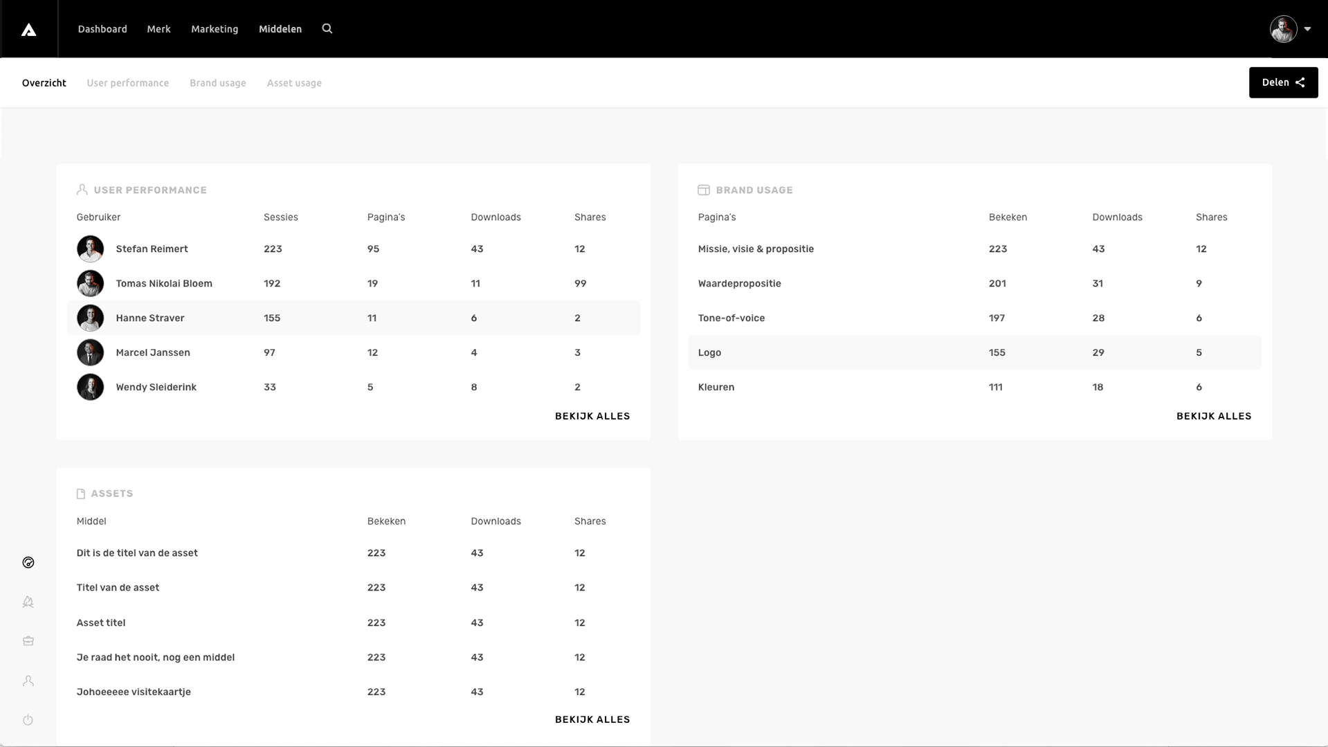The image size is (1328, 747).
Task: Open Waardepropositie page row
Action: [x=974, y=283]
